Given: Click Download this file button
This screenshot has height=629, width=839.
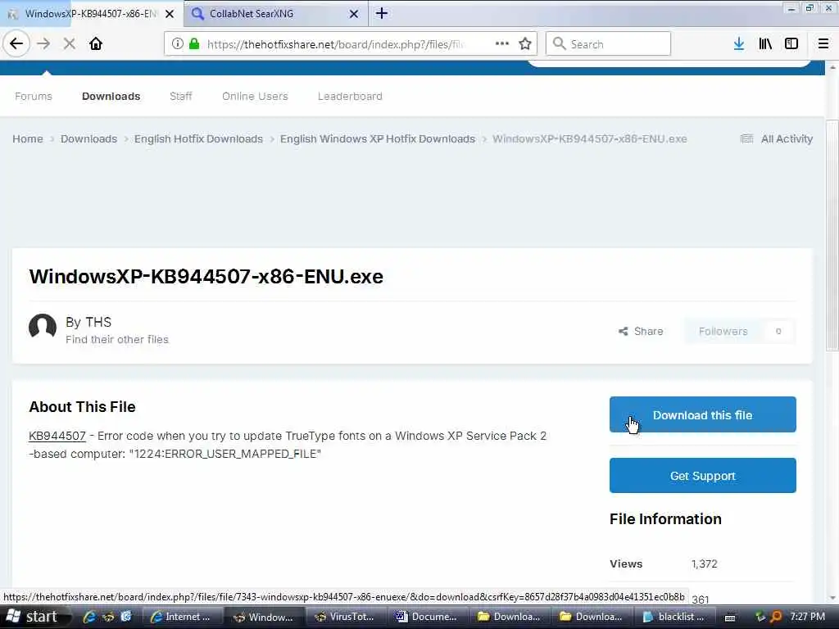Looking at the screenshot, I should pyautogui.click(x=702, y=414).
